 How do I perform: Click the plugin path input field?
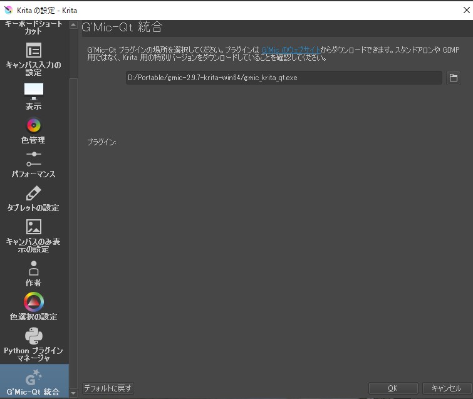pos(284,78)
